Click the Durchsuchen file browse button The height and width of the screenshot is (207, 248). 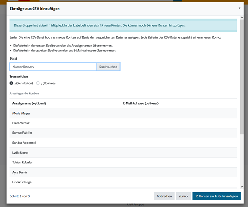(108, 67)
